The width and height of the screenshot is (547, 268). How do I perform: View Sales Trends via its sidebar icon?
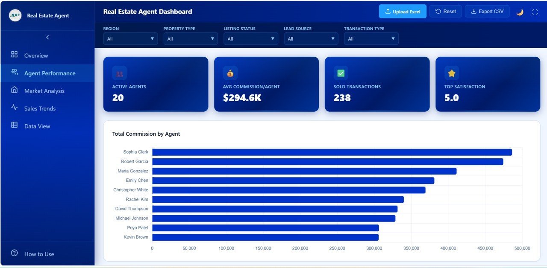pos(14,108)
